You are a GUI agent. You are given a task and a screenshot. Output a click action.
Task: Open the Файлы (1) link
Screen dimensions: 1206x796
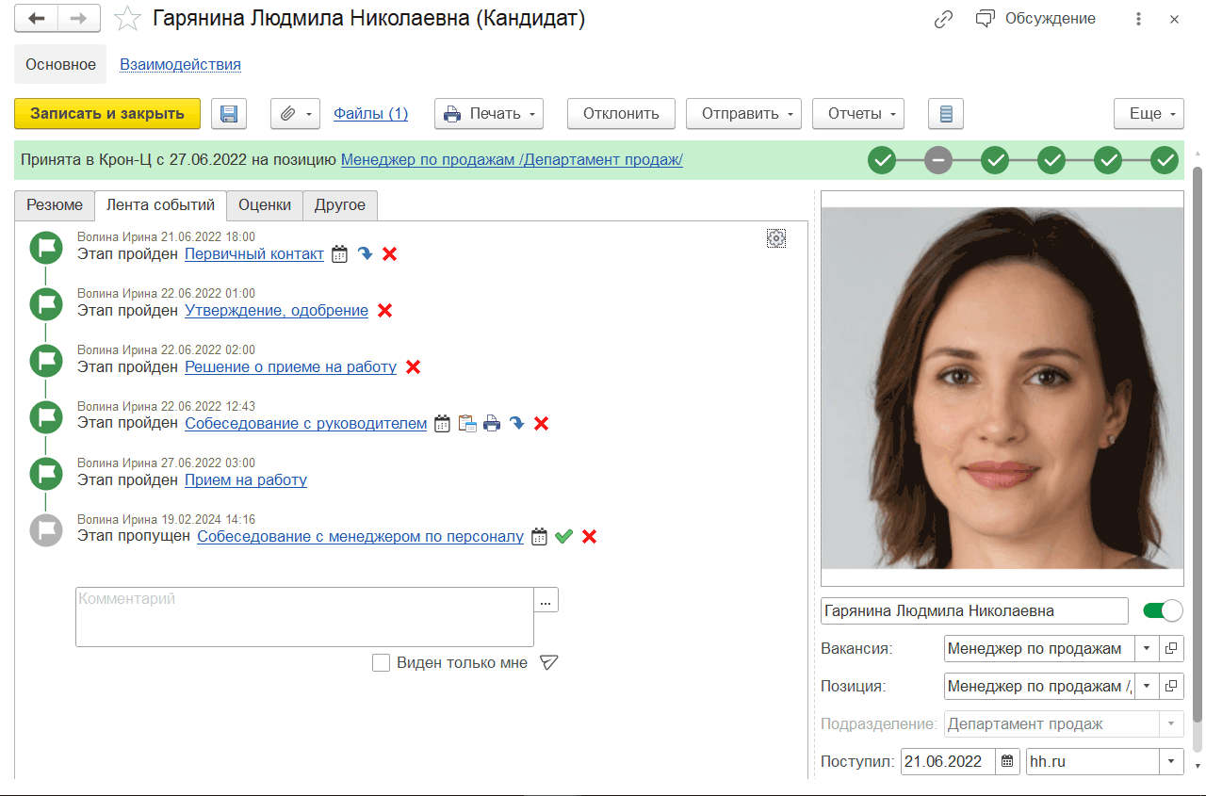[x=370, y=114]
